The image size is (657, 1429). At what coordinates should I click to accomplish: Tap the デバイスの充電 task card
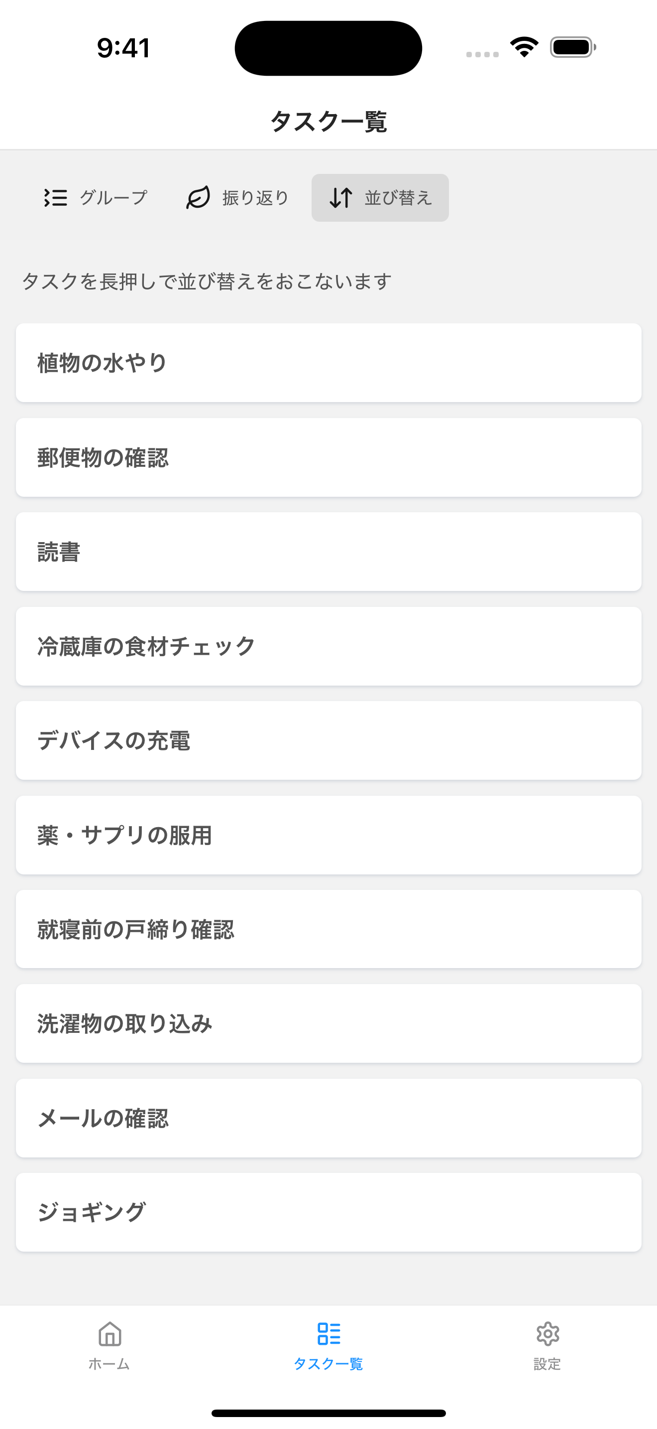coord(328,740)
